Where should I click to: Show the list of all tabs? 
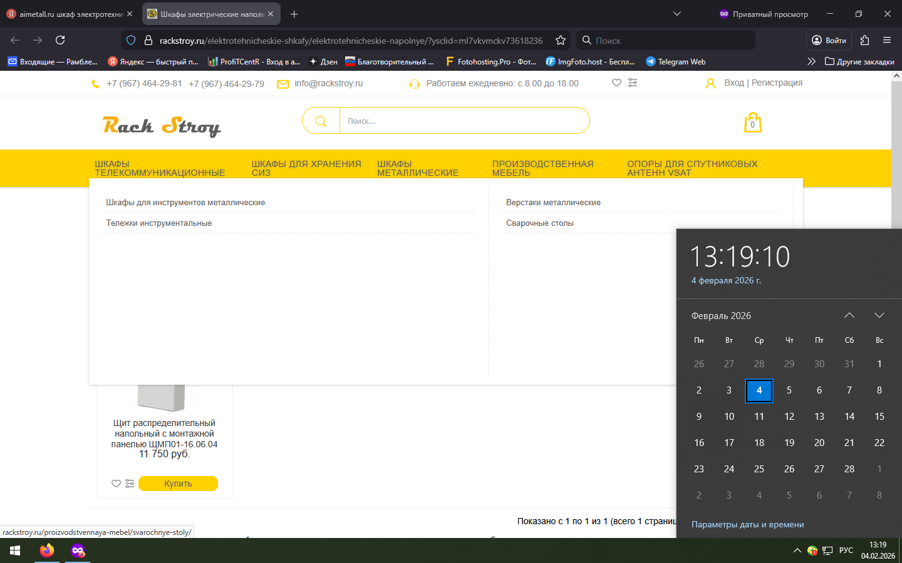tap(676, 14)
